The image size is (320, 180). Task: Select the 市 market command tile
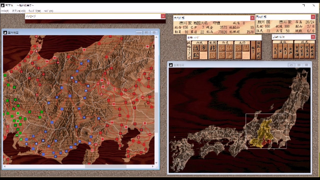click(203, 48)
